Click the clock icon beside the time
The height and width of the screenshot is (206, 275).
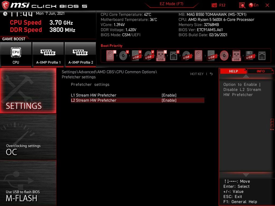pos(5,14)
